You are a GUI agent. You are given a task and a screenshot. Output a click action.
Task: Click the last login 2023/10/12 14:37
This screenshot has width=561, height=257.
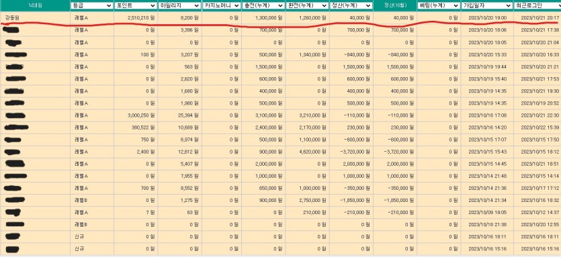point(540,213)
